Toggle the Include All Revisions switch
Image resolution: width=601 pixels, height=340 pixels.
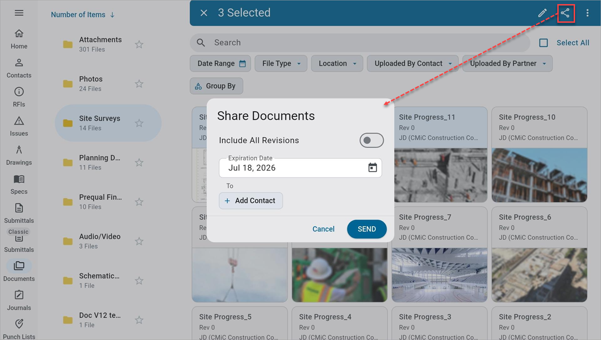coord(372,140)
